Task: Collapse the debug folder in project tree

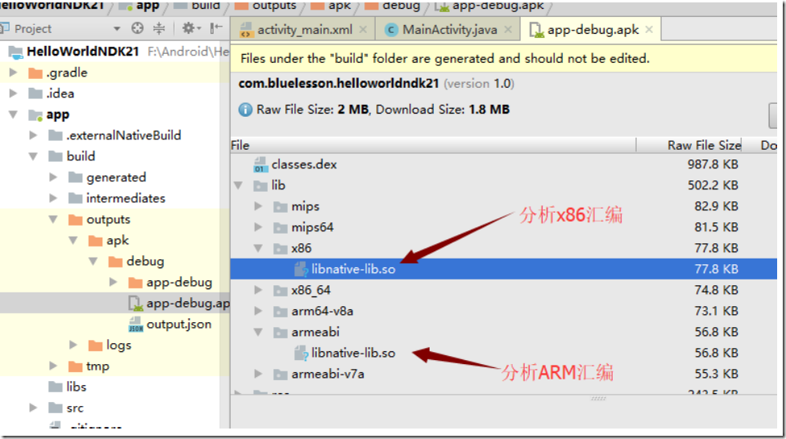Action: tap(94, 262)
